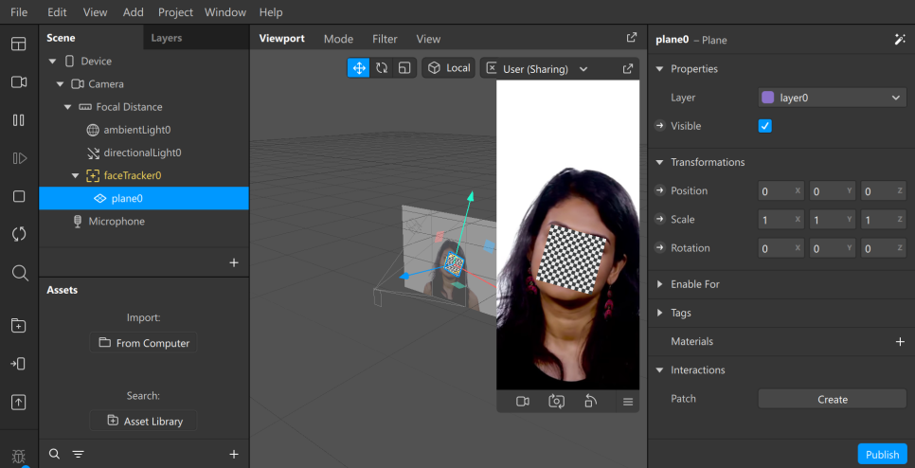Select directionalLight0 in the scene tree
The image size is (915, 468).
coord(144,153)
